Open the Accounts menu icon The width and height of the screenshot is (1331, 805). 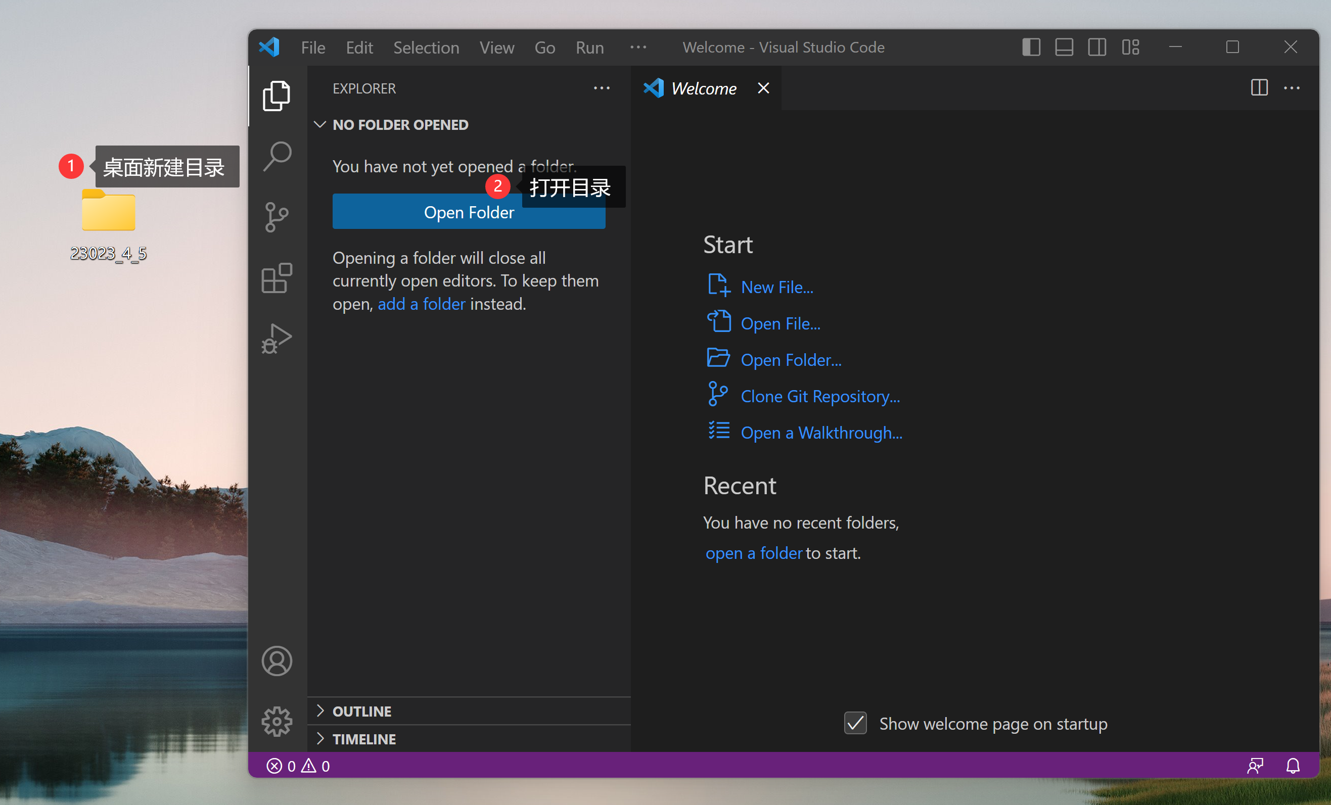(x=277, y=661)
